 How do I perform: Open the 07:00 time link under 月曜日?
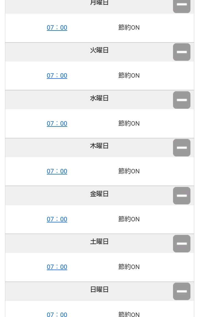click(x=57, y=27)
